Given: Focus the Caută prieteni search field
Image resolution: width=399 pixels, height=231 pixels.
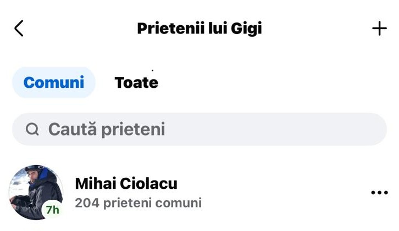Looking at the screenshot, I should pos(199,129).
